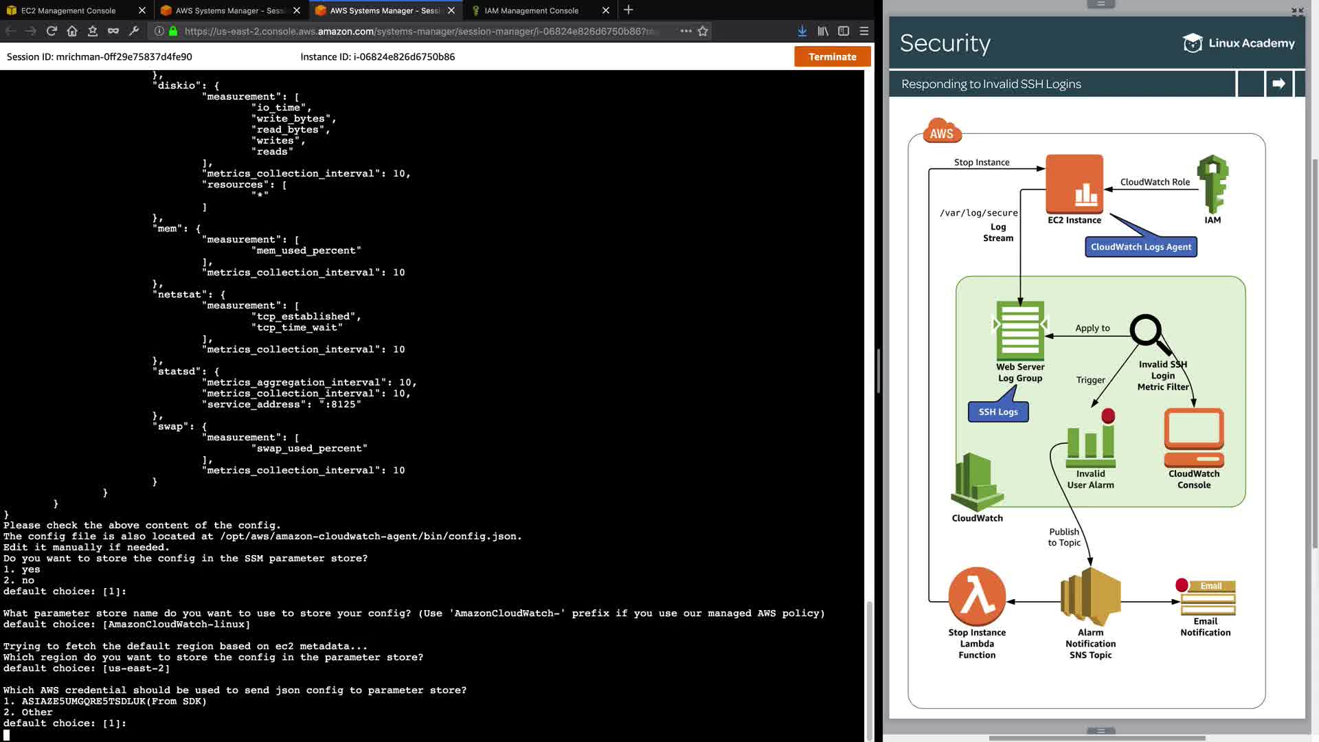This screenshot has width=1319, height=742.
Task: Click the wrench developer tools icon
Action: (134, 31)
